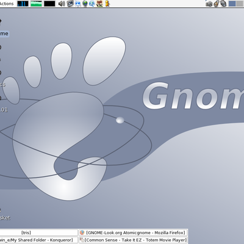Open the speaker volume control
This screenshot has width=244, height=244.
(62, 4)
